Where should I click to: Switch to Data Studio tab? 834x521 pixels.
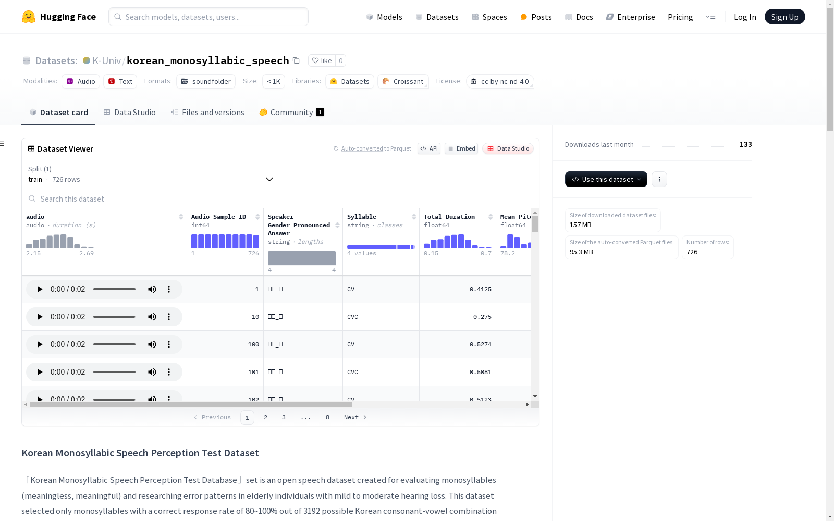click(129, 113)
